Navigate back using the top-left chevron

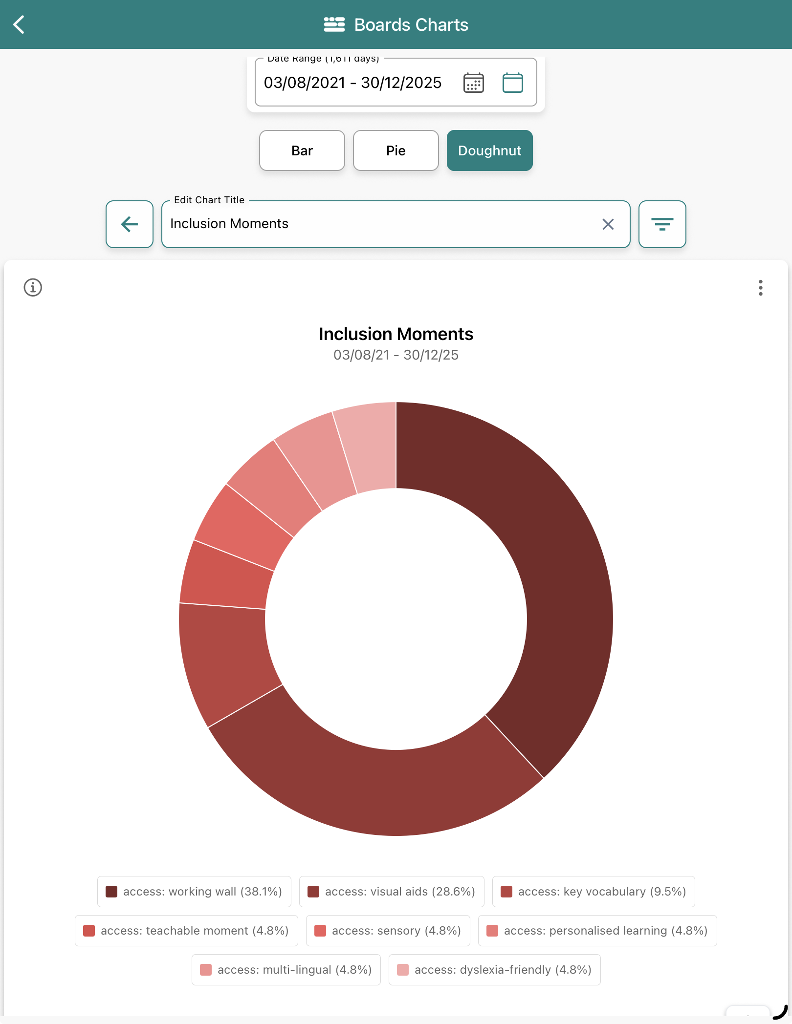coord(20,24)
